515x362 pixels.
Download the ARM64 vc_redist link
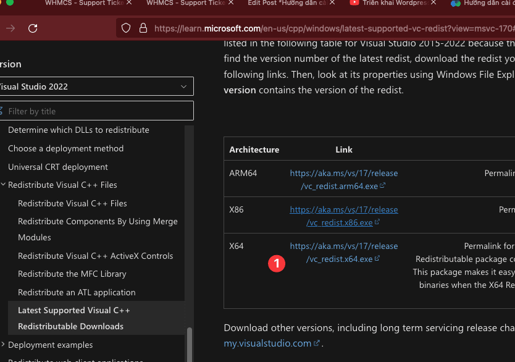[343, 180]
